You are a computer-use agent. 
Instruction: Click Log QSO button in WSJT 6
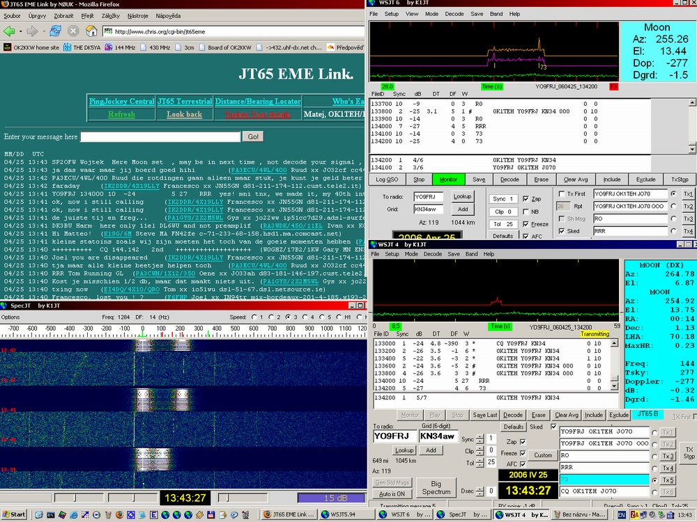[x=387, y=180]
